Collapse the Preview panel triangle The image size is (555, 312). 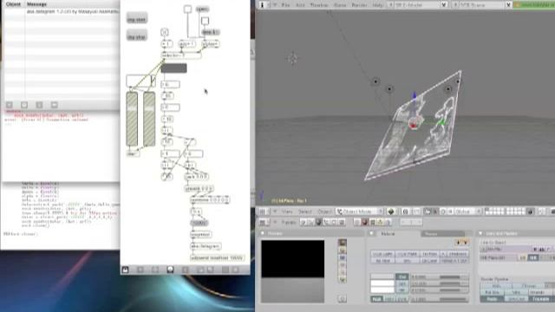click(263, 233)
